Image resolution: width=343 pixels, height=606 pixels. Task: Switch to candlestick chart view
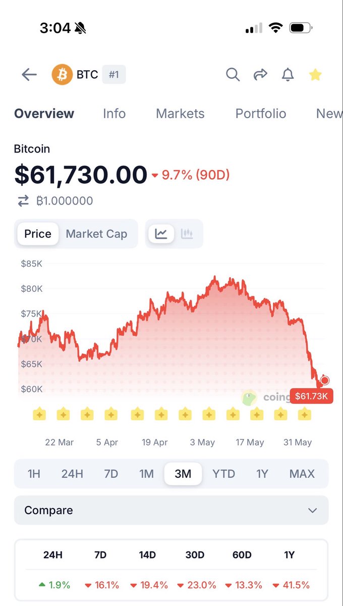(187, 234)
